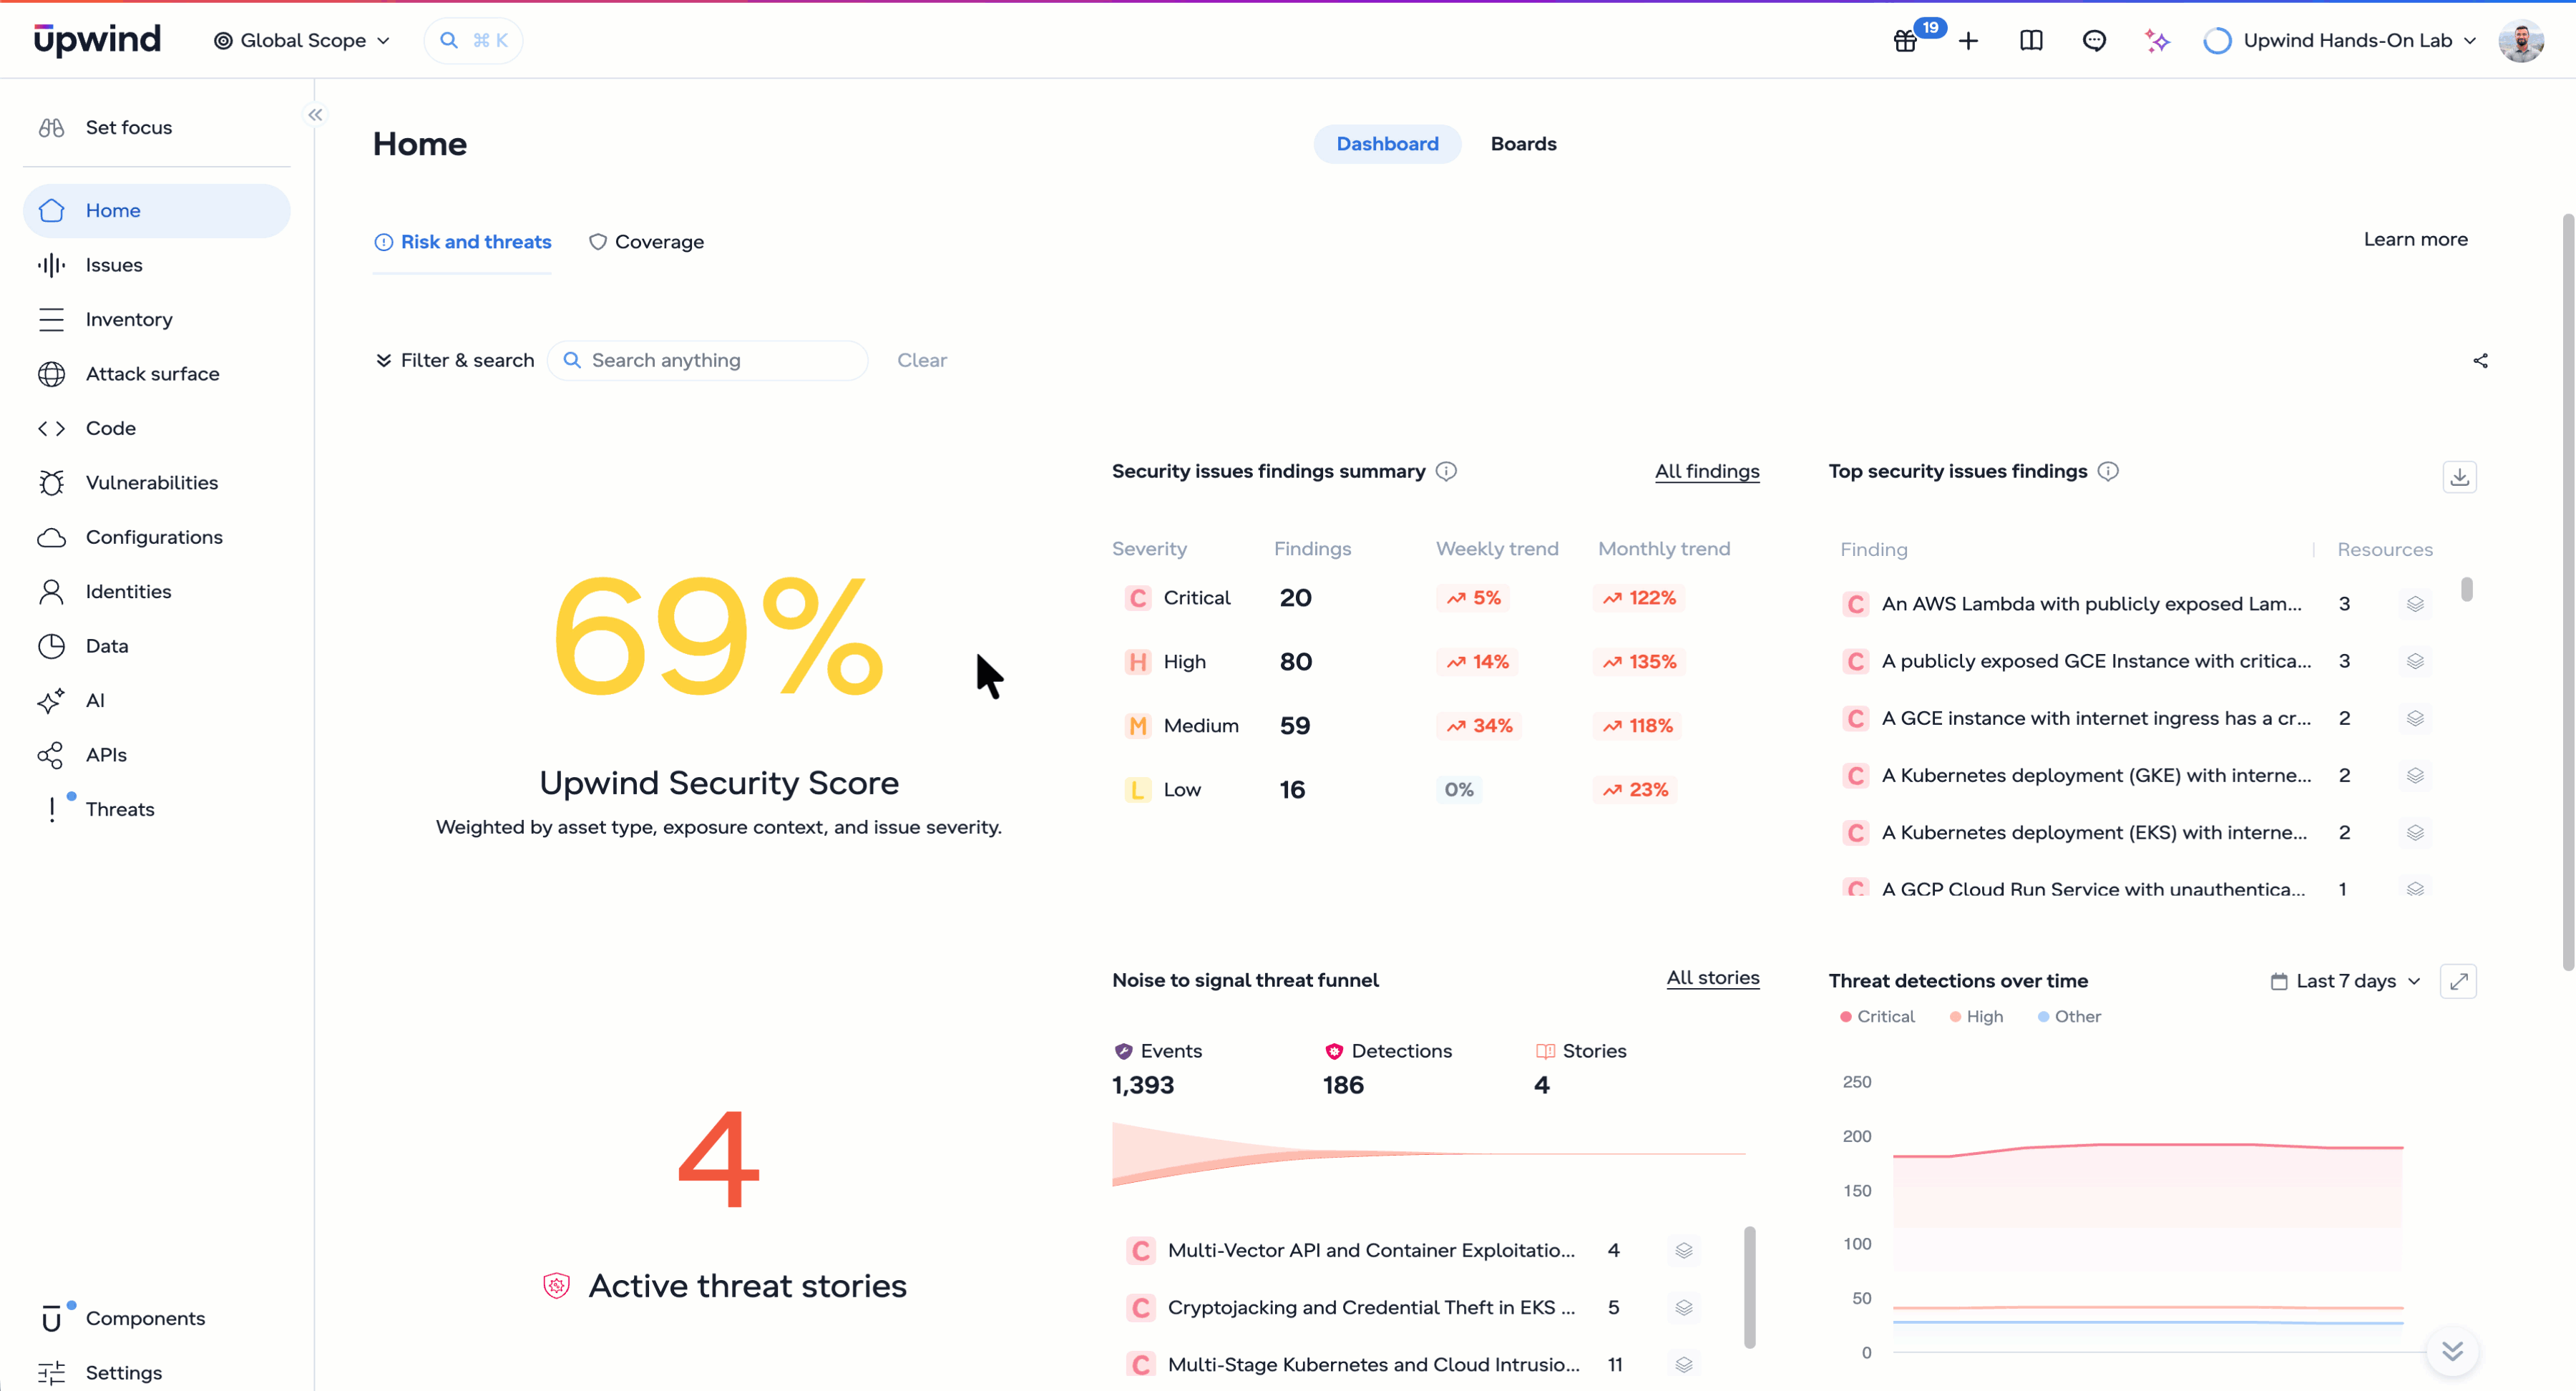Open Components in sidebar

pyautogui.click(x=157, y=1318)
